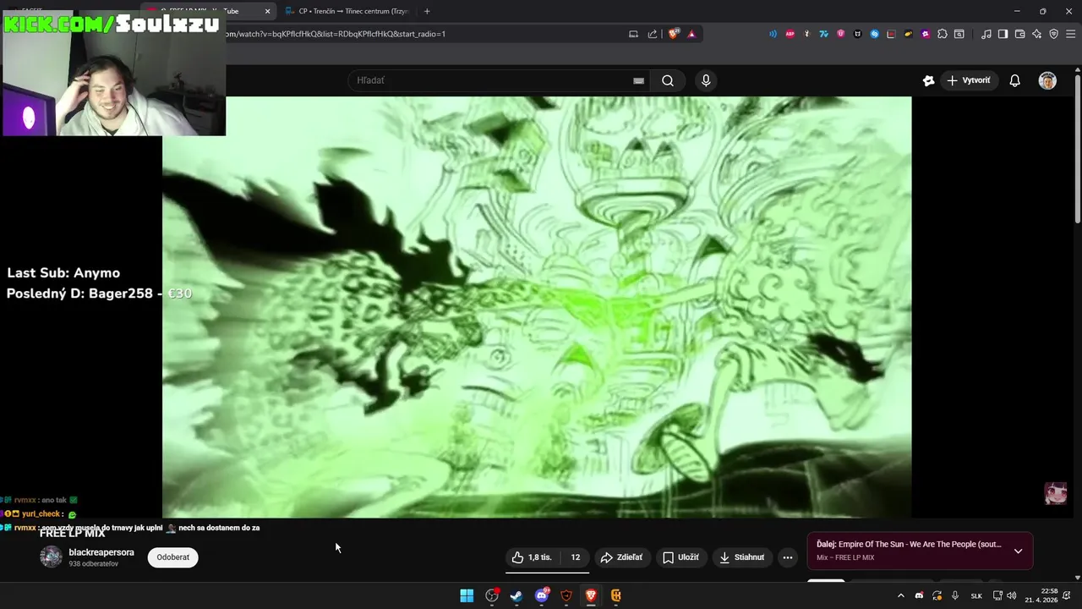
Task: Click the share page icon in address bar
Action: 652,34
